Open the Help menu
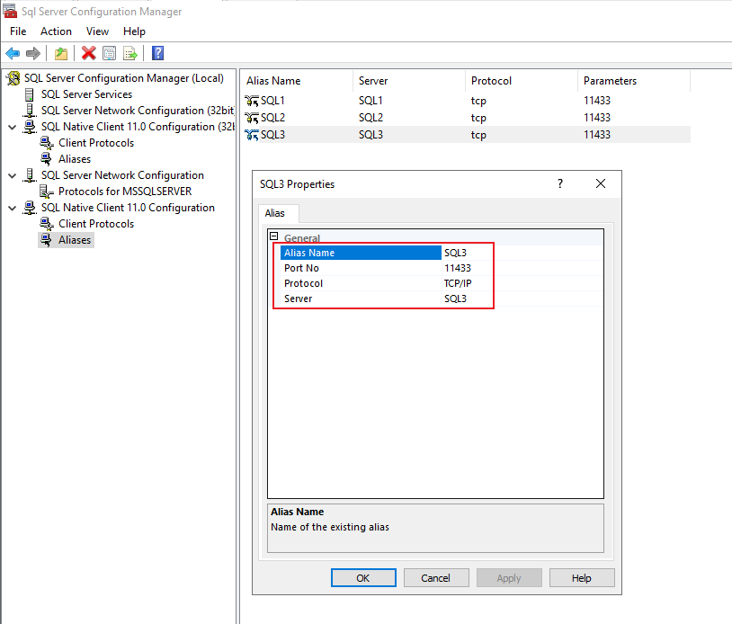Viewport: 732px width, 624px height. coord(134,31)
